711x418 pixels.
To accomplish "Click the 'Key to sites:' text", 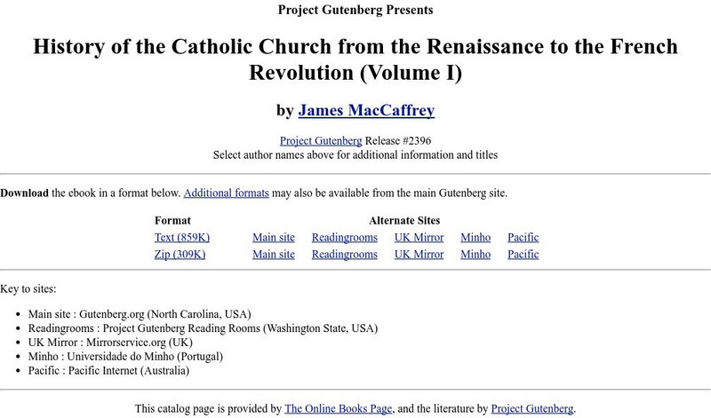I will pos(28,289).
